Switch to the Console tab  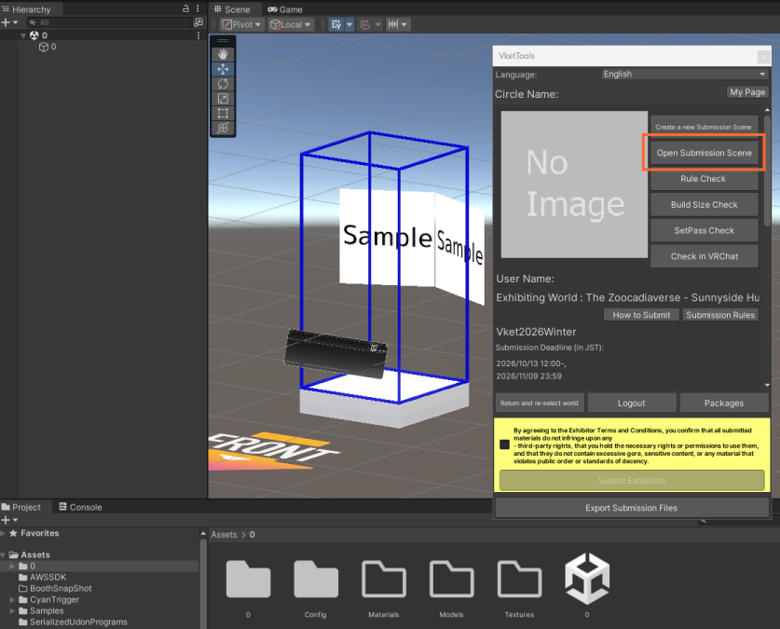click(x=80, y=507)
